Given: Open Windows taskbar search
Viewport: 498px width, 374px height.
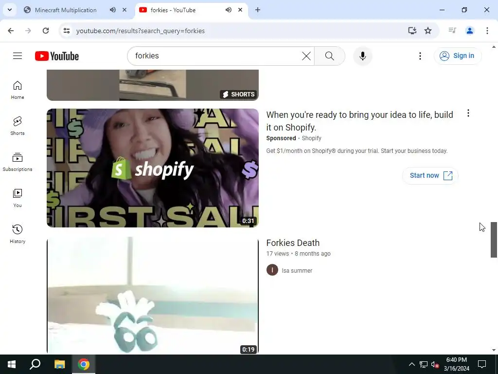Looking at the screenshot, I should [x=35, y=364].
